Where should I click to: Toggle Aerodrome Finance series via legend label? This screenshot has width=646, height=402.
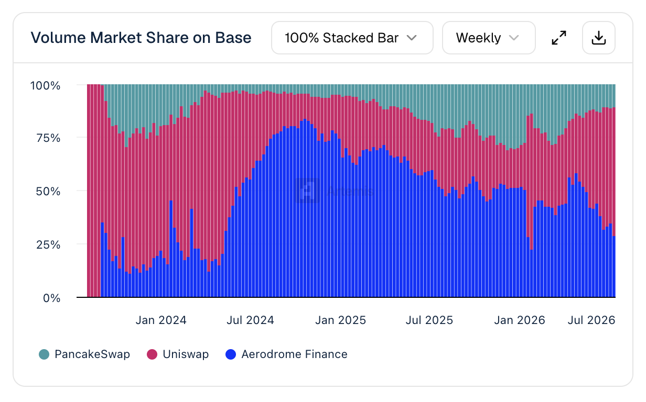[x=294, y=354]
